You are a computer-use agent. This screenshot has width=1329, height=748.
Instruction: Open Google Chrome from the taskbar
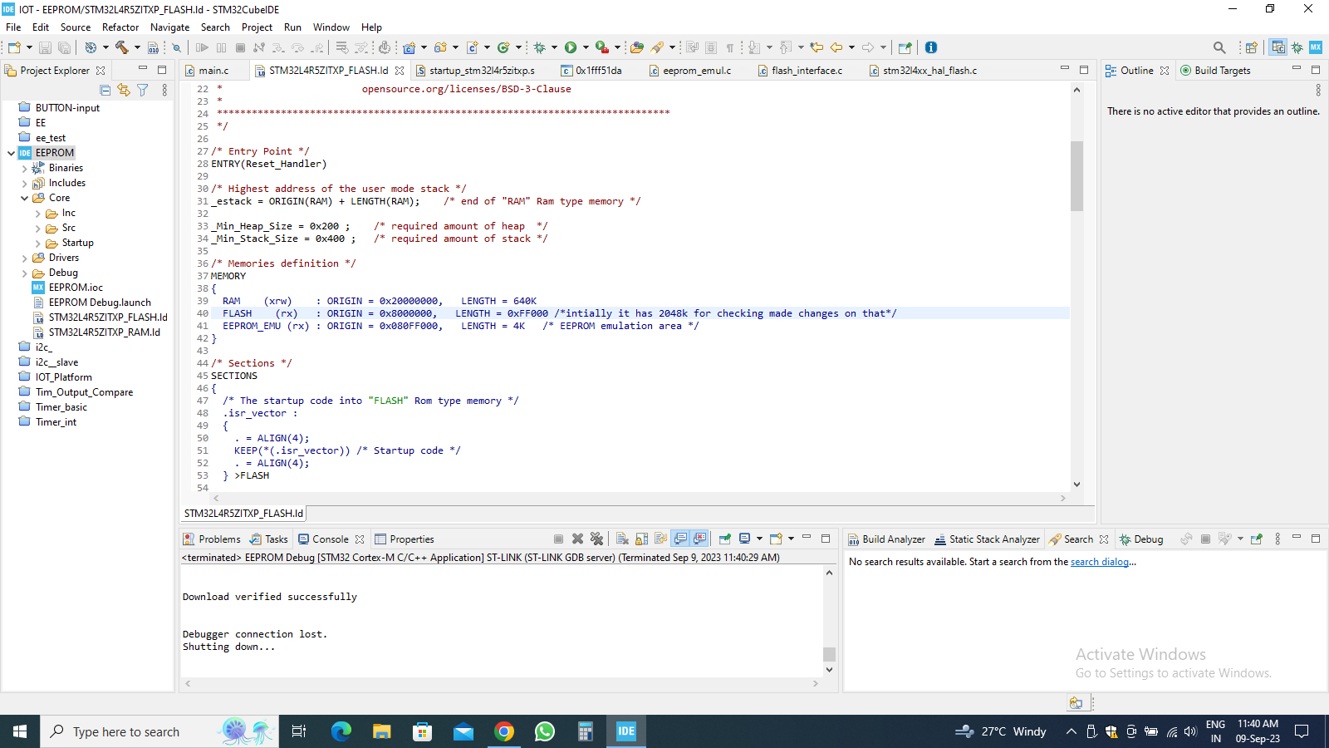pyautogui.click(x=504, y=731)
